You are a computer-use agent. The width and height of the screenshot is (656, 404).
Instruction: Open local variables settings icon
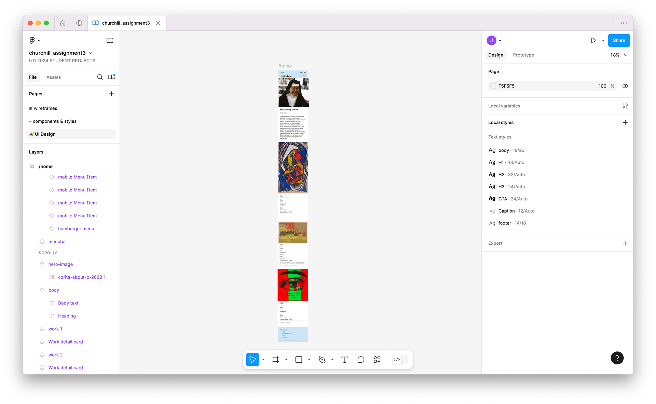click(x=625, y=106)
